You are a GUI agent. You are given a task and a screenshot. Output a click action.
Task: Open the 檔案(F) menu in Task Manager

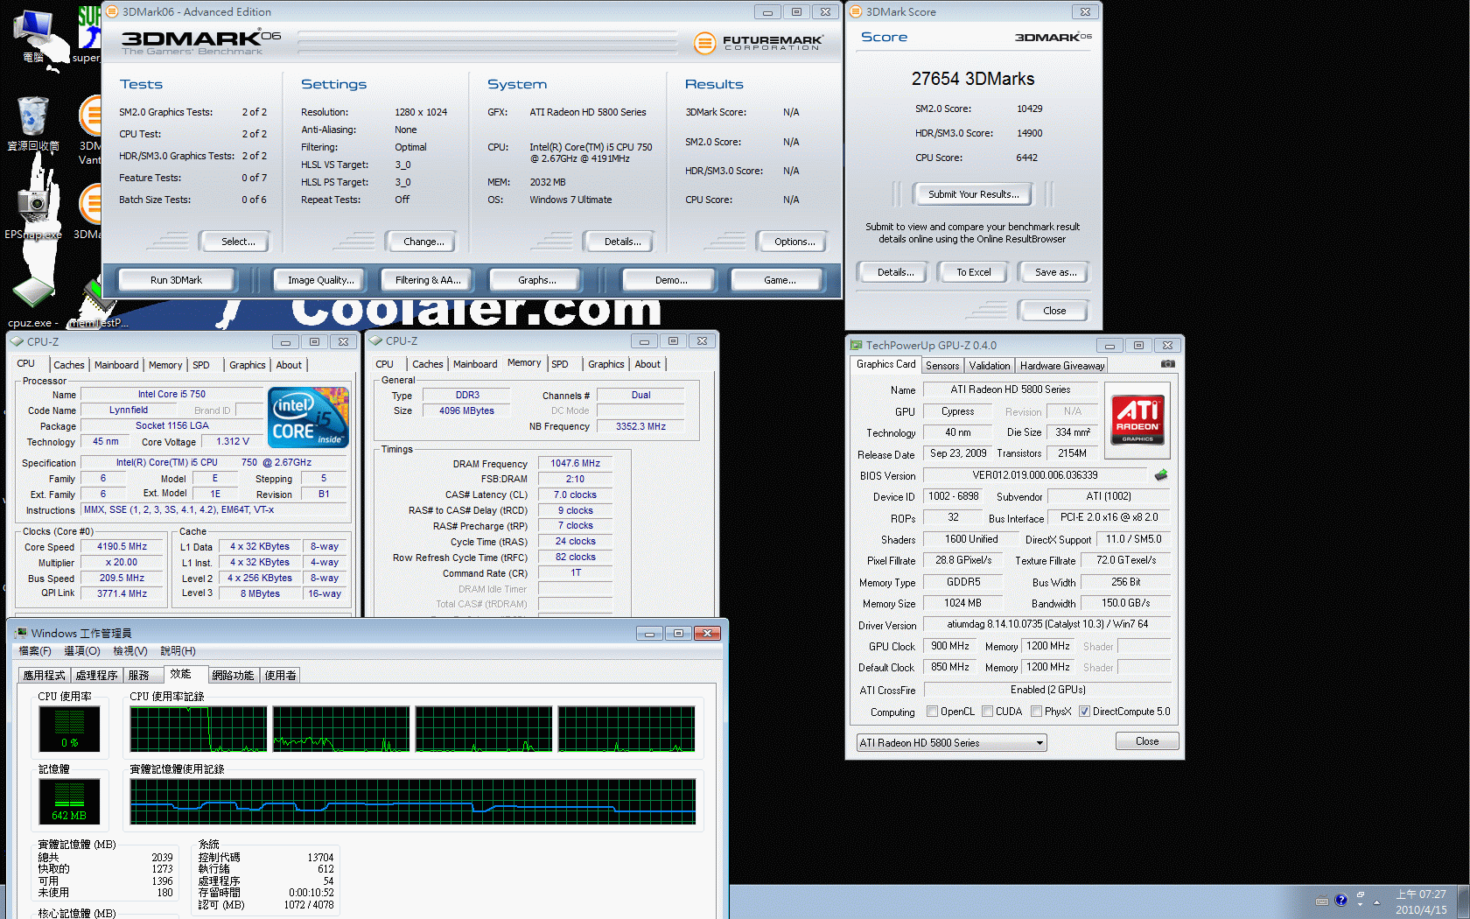(35, 651)
